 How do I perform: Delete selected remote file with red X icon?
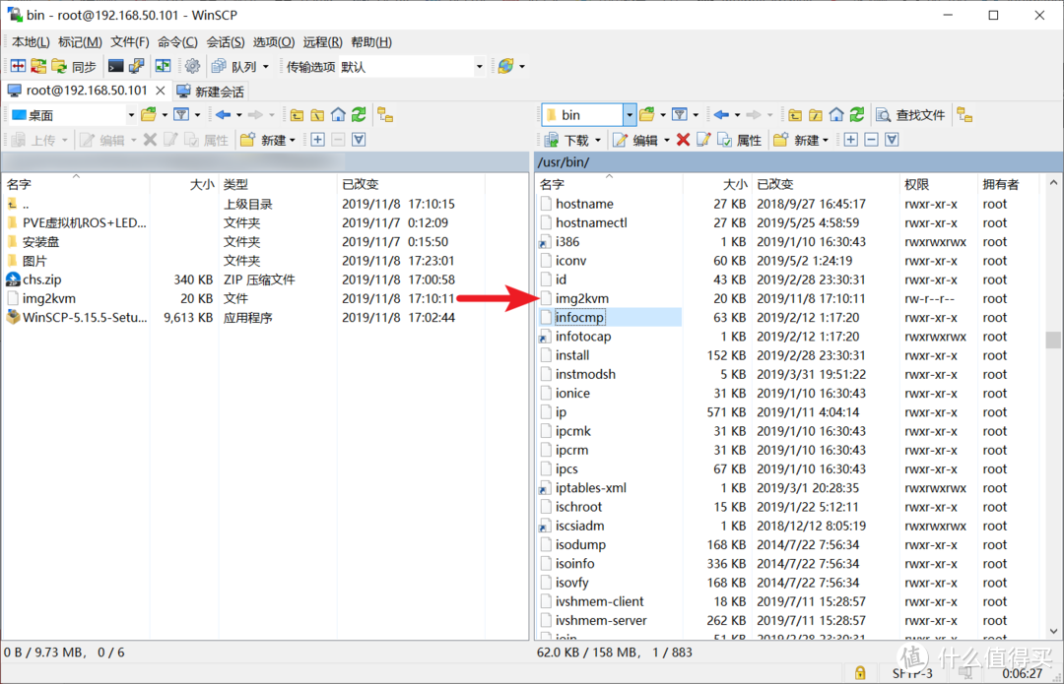(683, 139)
